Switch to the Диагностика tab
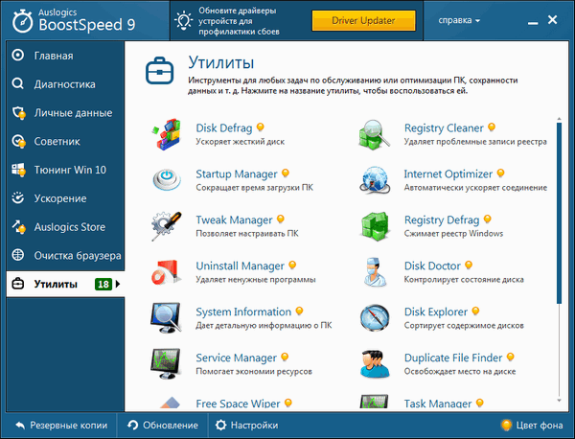 click(x=66, y=83)
